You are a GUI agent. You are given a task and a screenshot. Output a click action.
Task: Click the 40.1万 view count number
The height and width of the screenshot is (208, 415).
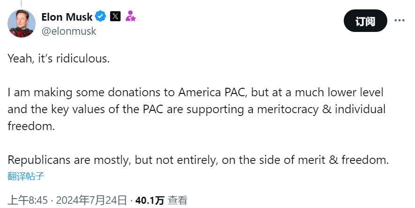pyautogui.click(x=150, y=200)
